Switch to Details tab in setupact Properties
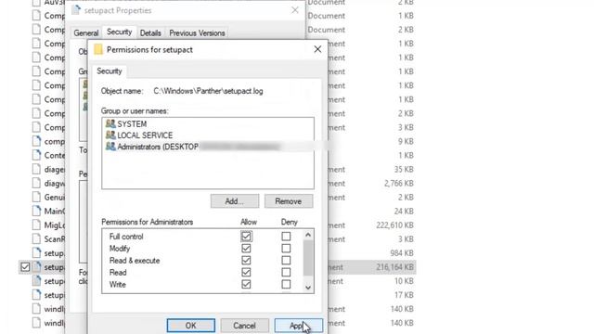Image resolution: width=594 pixels, height=334 pixels. [150, 33]
